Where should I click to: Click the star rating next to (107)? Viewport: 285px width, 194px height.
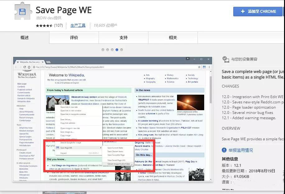[44, 25]
